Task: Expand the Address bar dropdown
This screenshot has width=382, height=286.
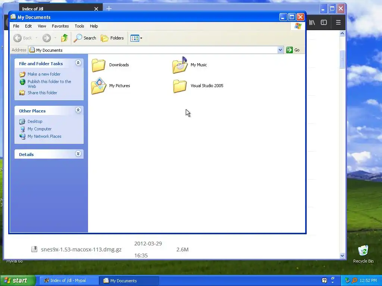Action: tap(280, 50)
